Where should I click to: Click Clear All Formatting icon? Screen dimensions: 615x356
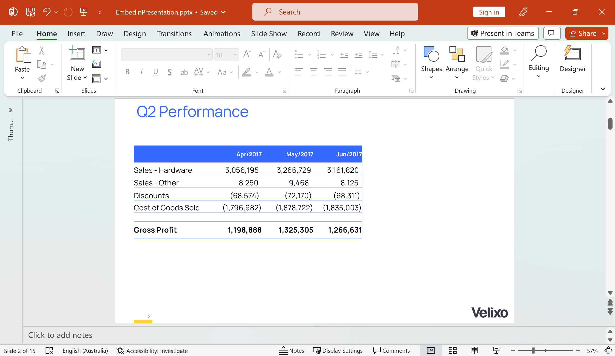(x=277, y=54)
